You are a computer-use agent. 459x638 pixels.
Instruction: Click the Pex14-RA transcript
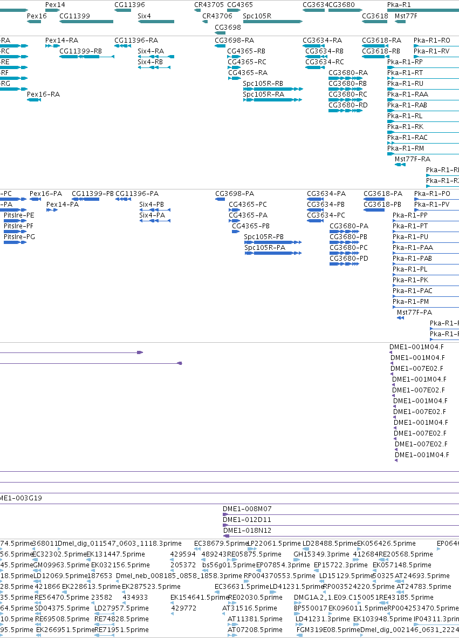[x=53, y=46]
